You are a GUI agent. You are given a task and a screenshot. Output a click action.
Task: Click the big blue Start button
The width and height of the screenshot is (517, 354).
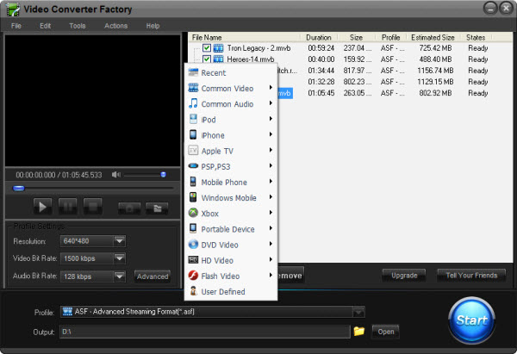click(x=472, y=320)
